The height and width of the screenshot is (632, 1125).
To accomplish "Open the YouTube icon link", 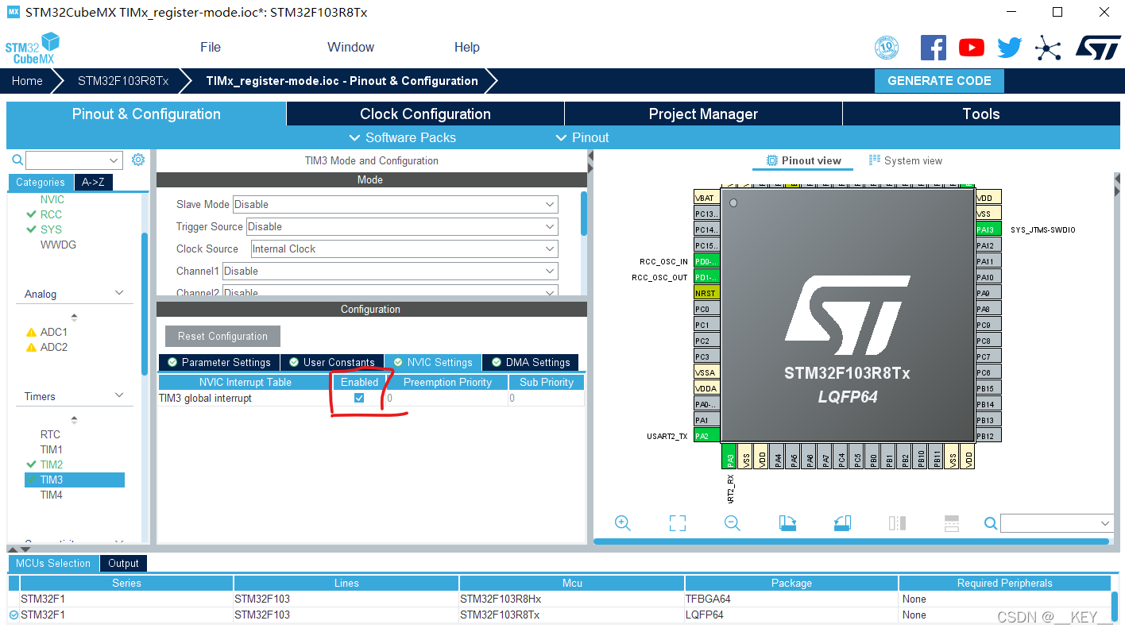I will click(x=971, y=48).
